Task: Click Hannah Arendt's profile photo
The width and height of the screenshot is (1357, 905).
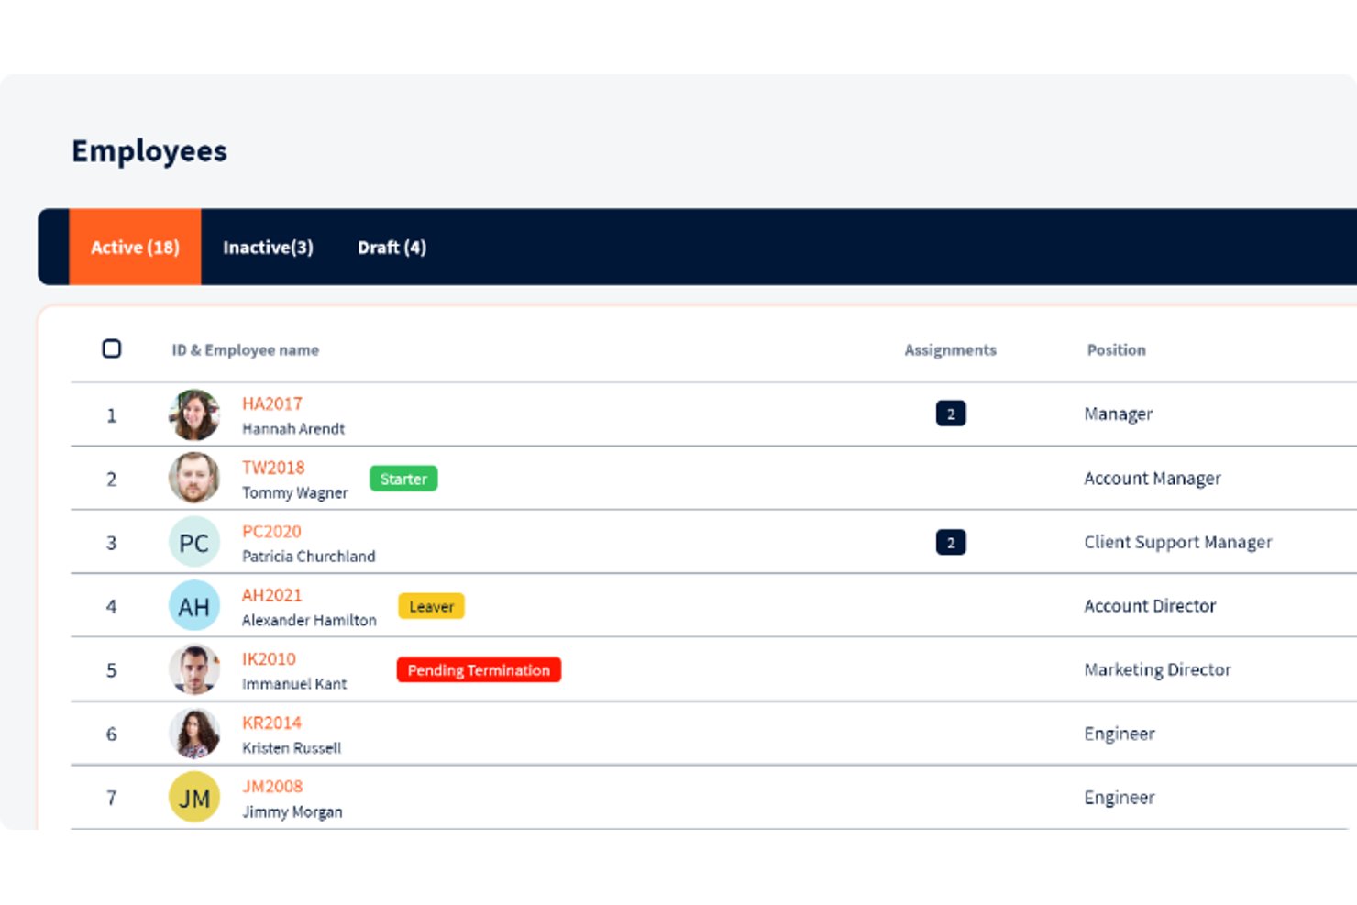Action: point(194,414)
